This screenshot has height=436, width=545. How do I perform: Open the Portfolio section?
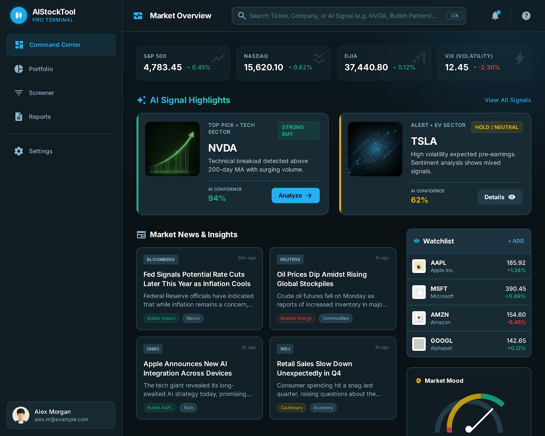(x=41, y=69)
